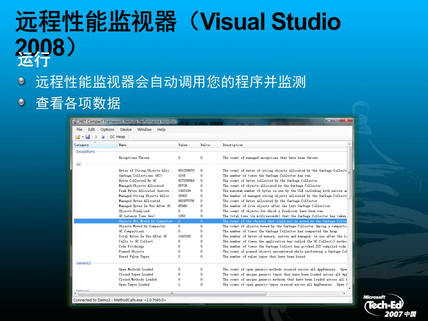This screenshot has width=428, height=321.
Task: Click the vertical scrollbar down arrow
Action: [x=349, y=288]
